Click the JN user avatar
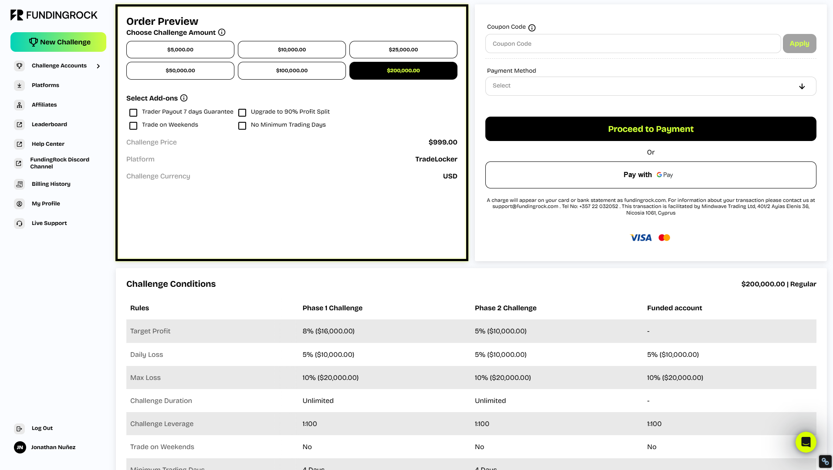 (20, 447)
